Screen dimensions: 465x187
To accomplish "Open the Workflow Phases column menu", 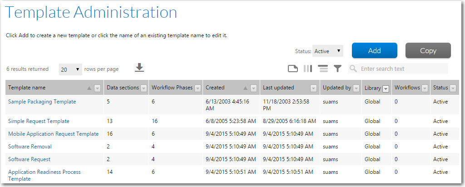I will click(198, 89).
